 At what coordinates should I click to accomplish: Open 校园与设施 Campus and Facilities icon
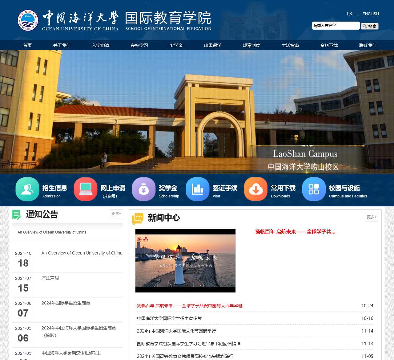click(x=314, y=189)
